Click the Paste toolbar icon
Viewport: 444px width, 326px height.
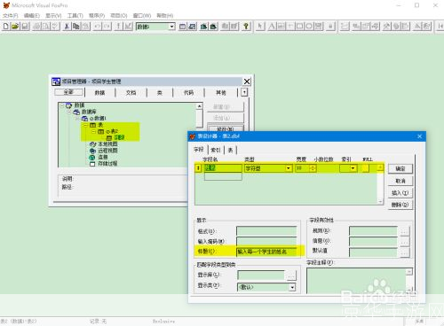coord(85,27)
